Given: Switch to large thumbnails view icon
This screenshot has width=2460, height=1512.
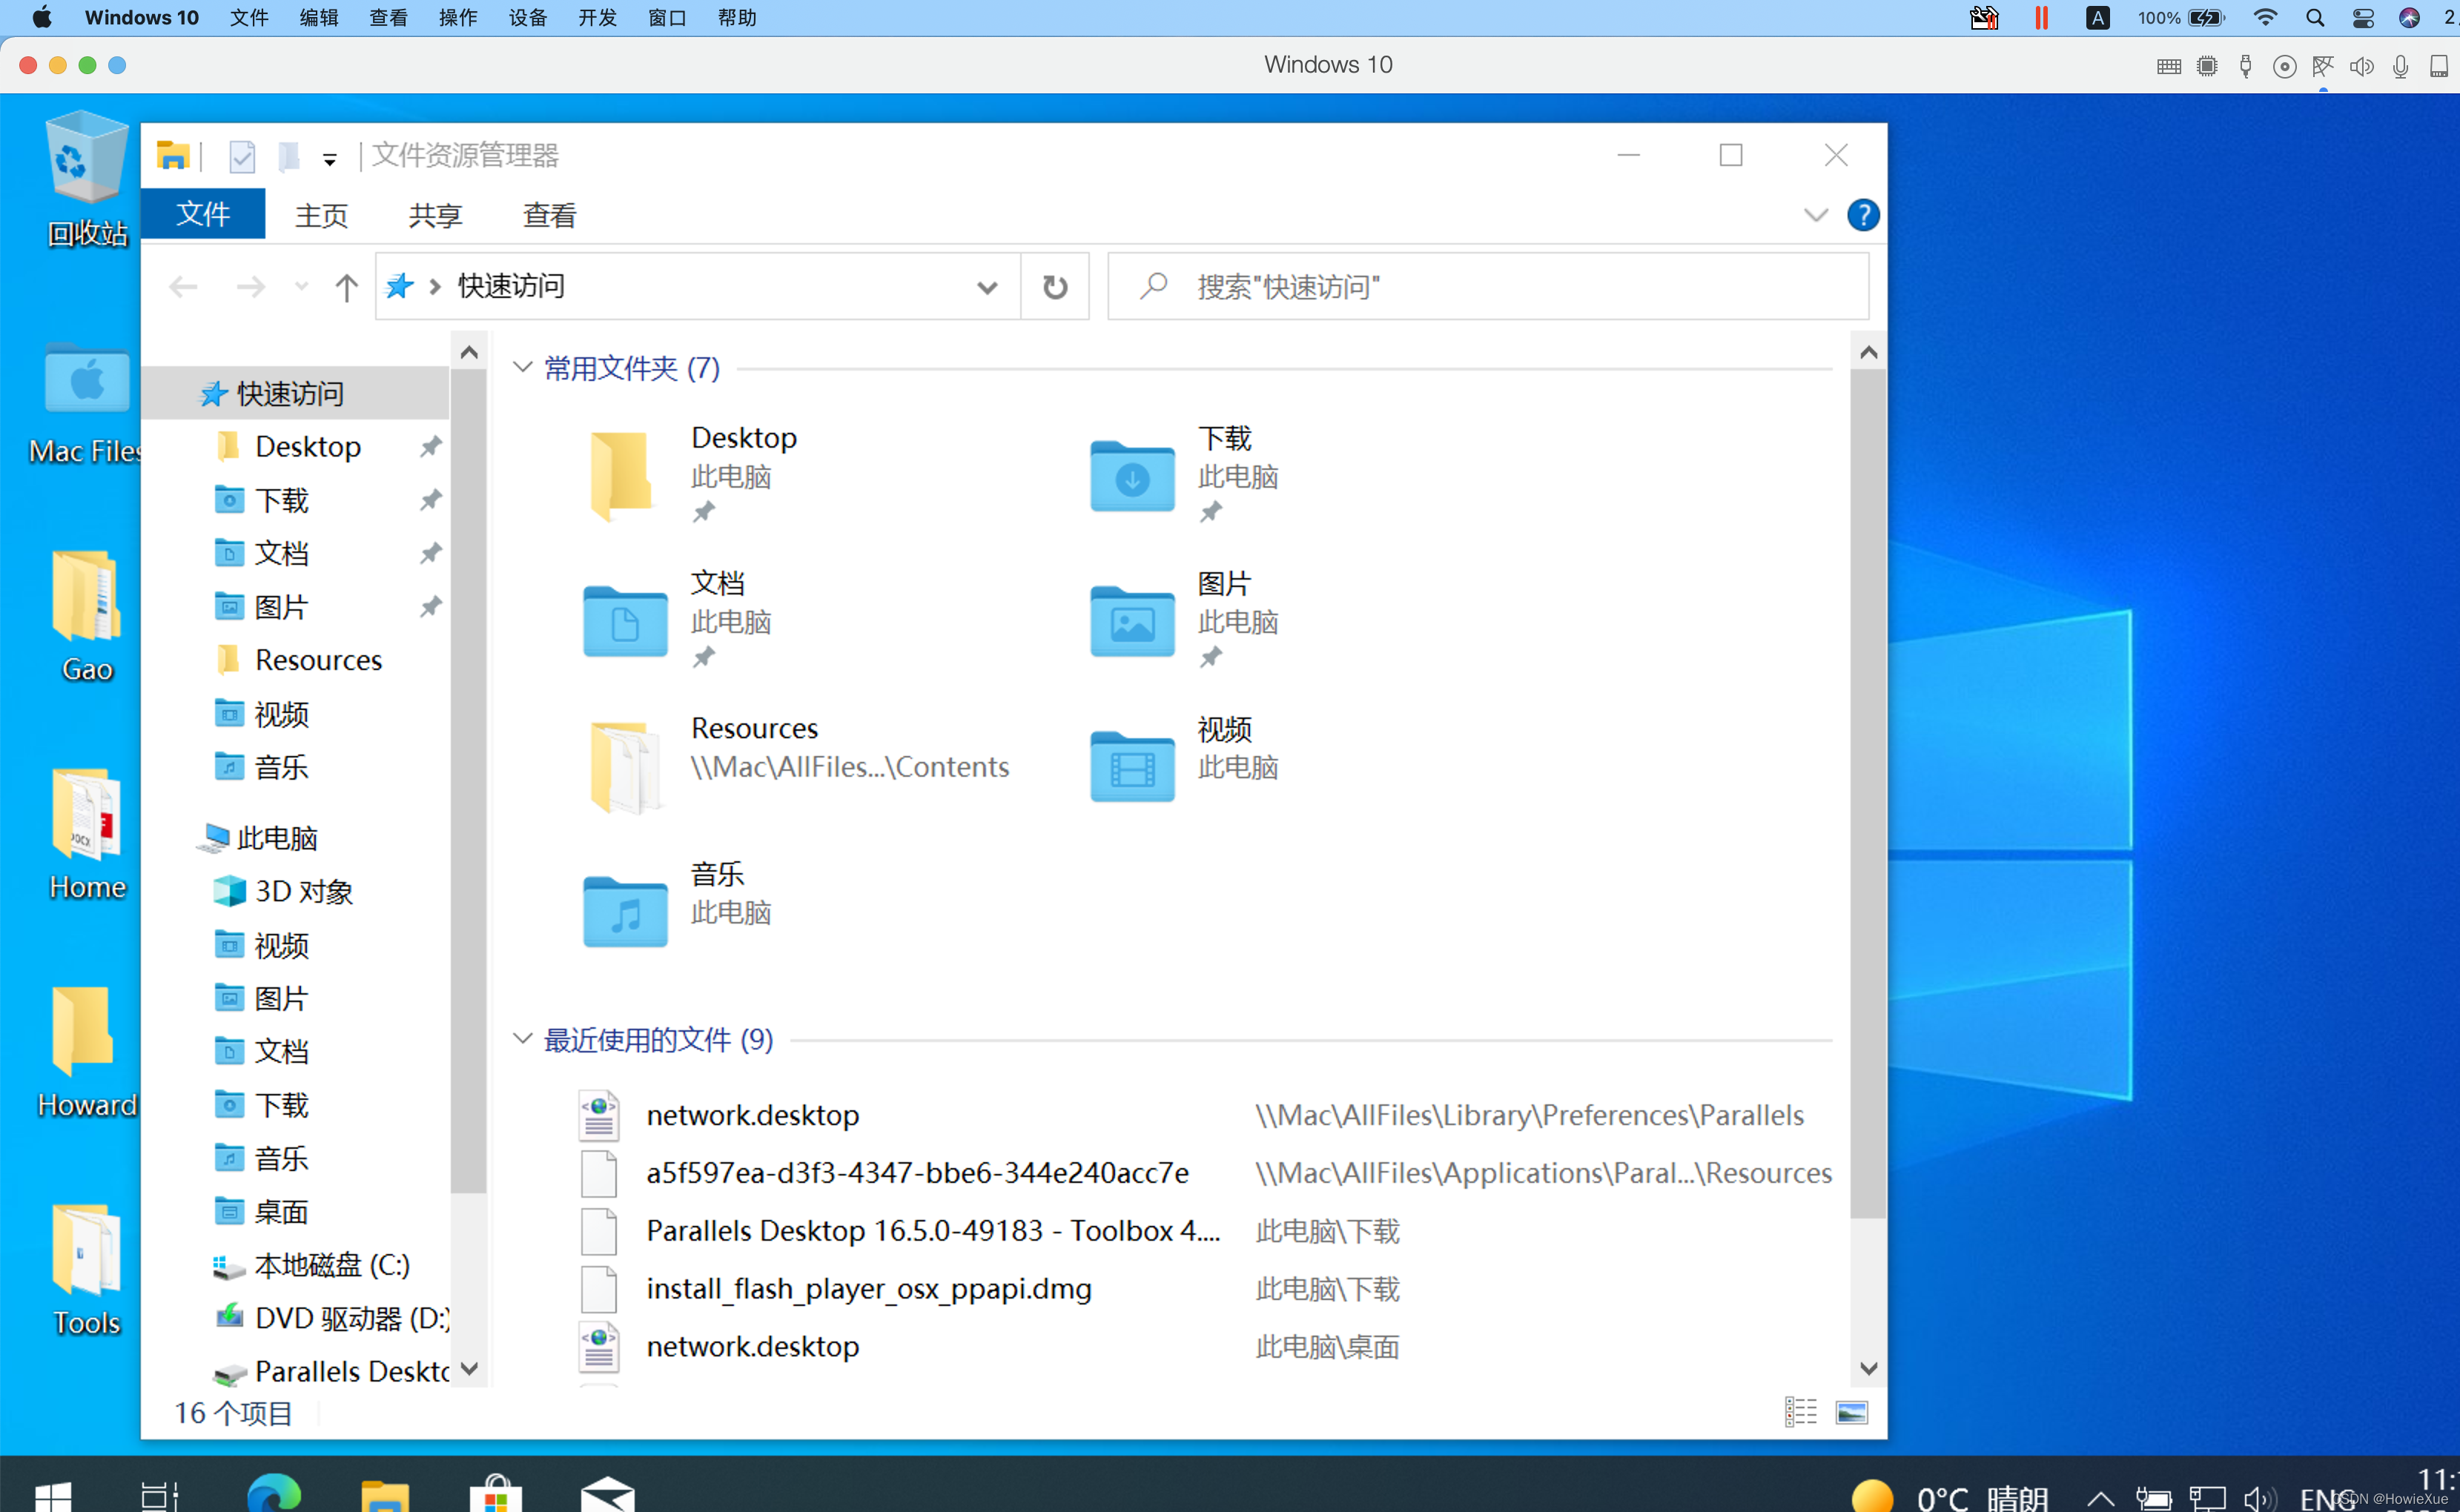Looking at the screenshot, I should click(1851, 1411).
